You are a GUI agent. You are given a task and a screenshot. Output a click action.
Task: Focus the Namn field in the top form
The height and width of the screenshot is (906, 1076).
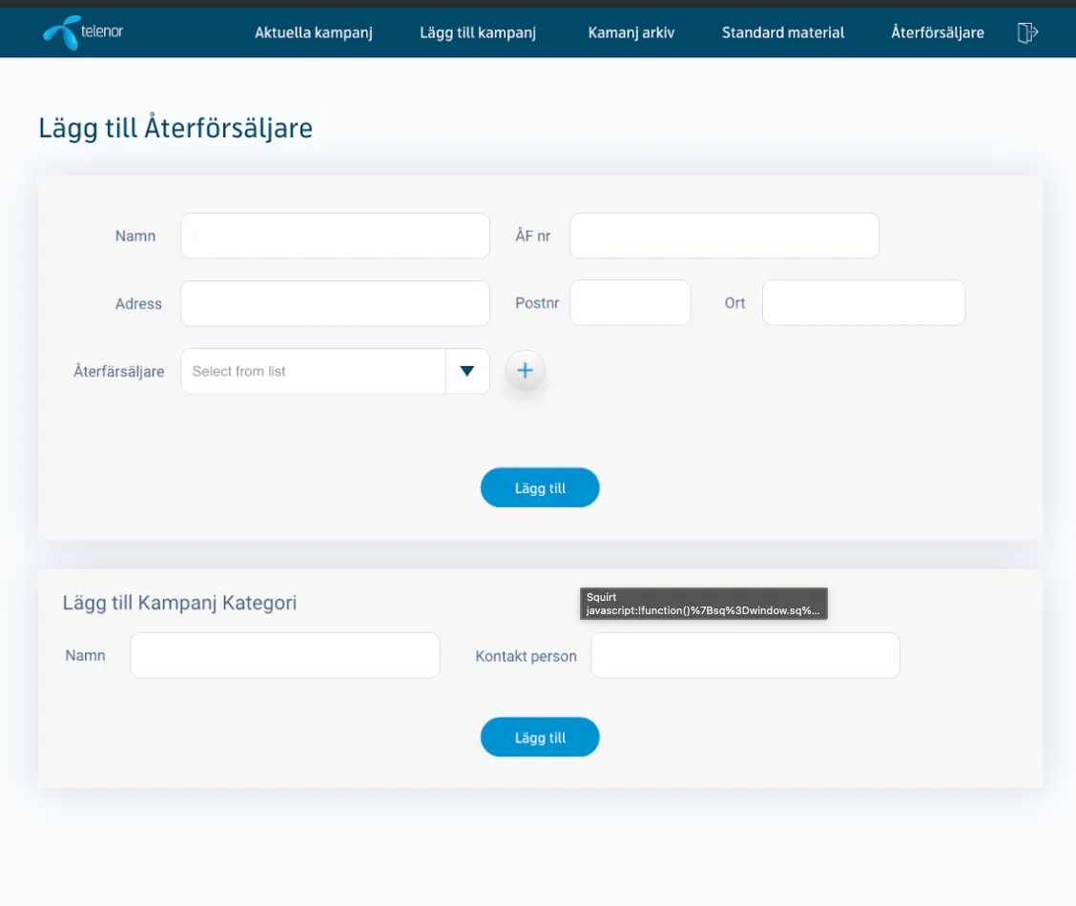(x=335, y=236)
